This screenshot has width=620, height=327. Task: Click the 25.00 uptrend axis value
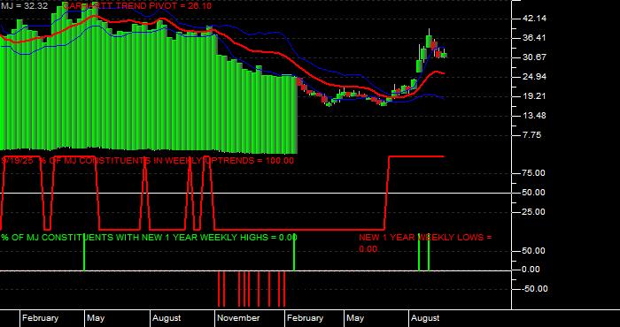pyautogui.click(x=534, y=212)
